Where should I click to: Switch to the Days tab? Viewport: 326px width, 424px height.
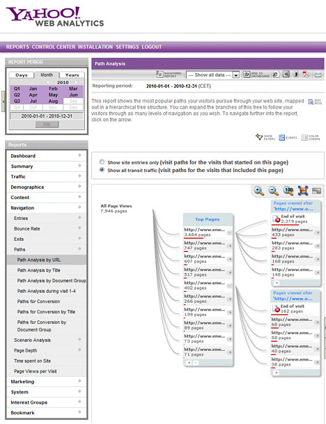[21, 75]
